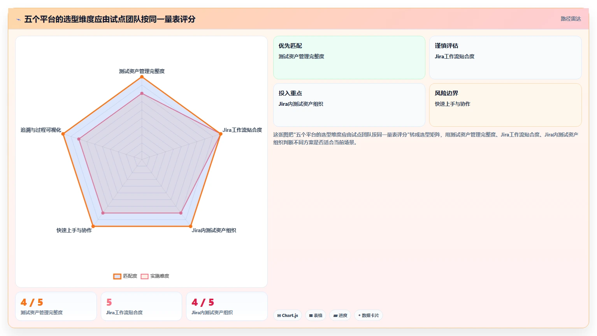
Task: Click orange data point at 追溯与过程可视化 vertex
Action: coord(63,134)
